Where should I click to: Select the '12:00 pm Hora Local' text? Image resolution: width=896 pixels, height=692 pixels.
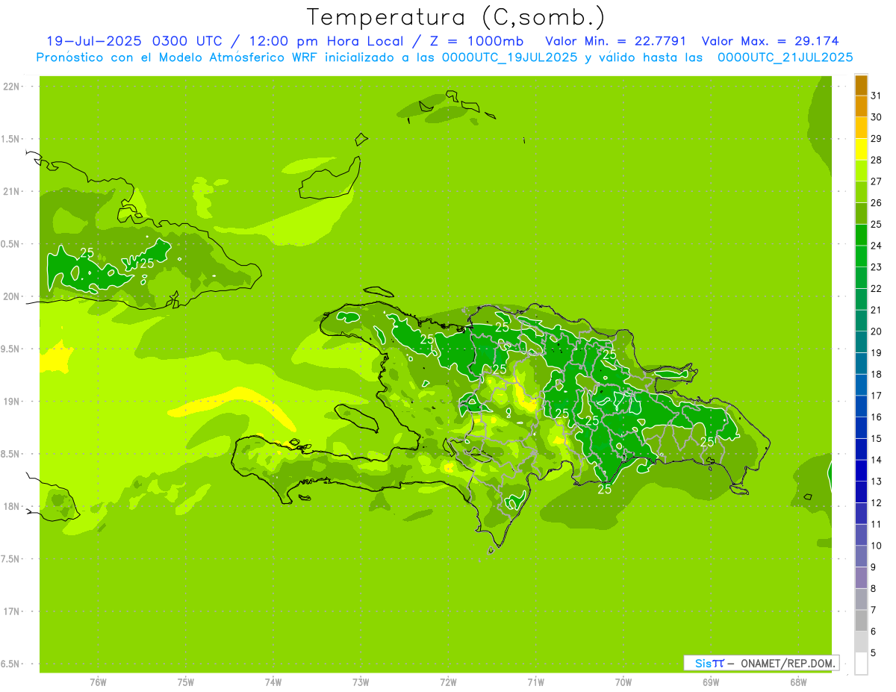[332, 41]
